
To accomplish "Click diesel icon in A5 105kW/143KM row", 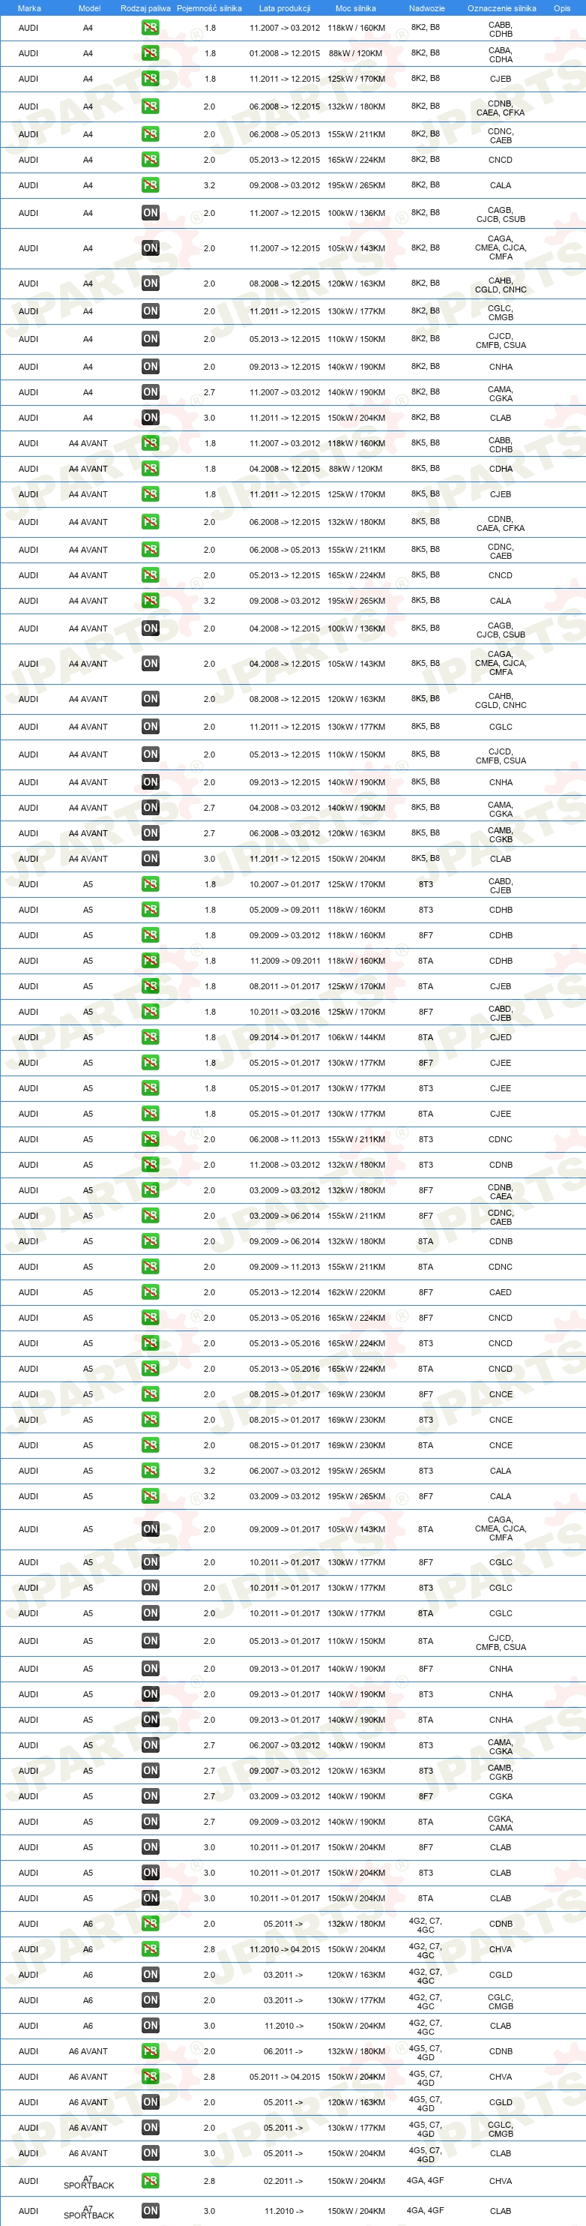I will pos(150,1529).
